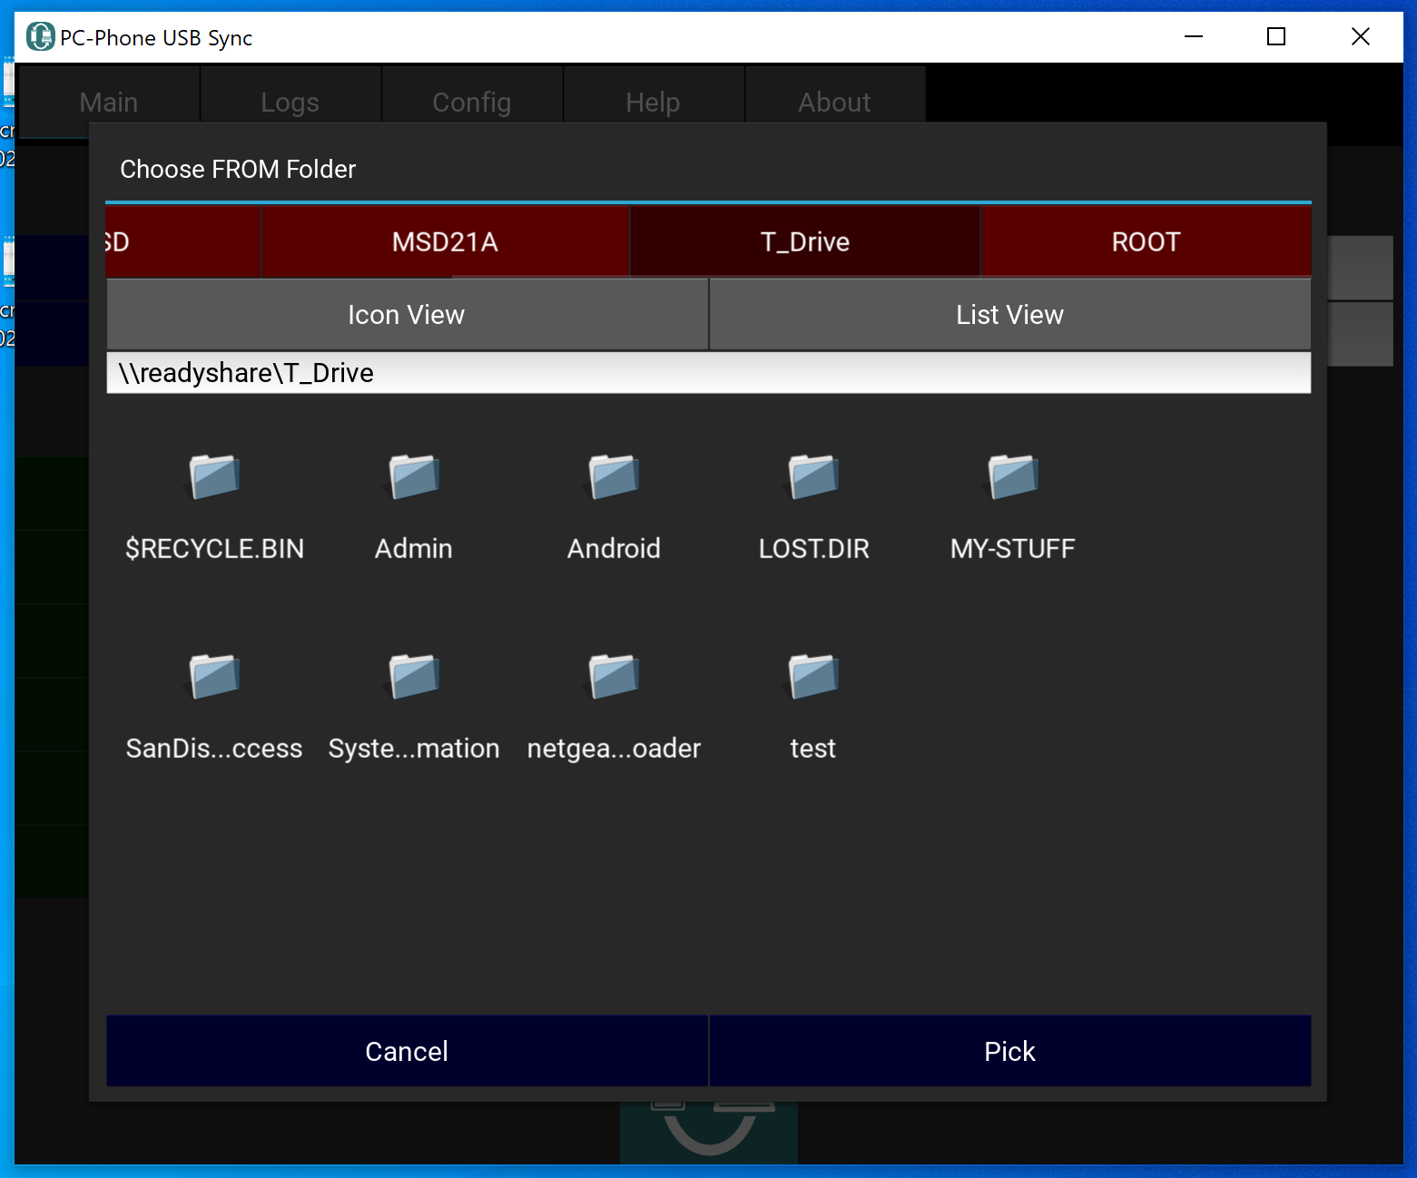Open the test folder icon
This screenshot has width=1417, height=1178.
[813, 677]
